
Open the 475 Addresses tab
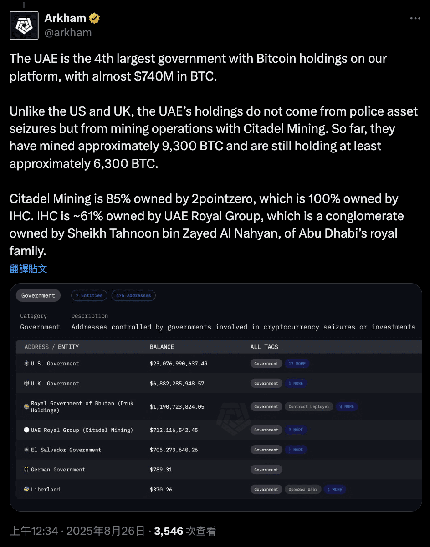coord(133,295)
